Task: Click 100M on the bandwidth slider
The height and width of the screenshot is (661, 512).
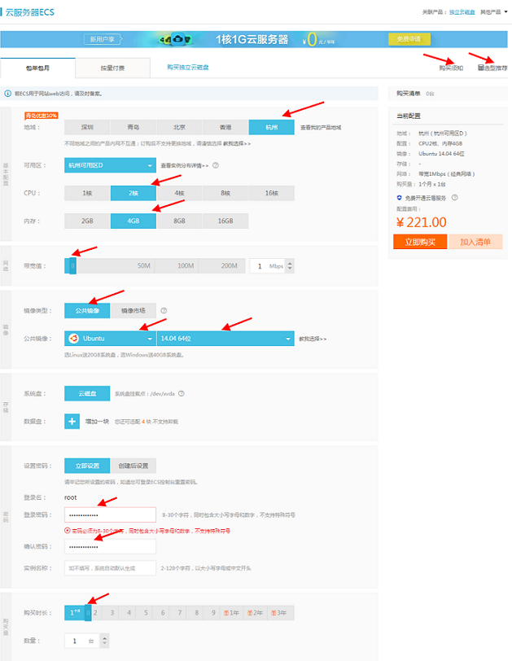Action: click(x=186, y=266)
